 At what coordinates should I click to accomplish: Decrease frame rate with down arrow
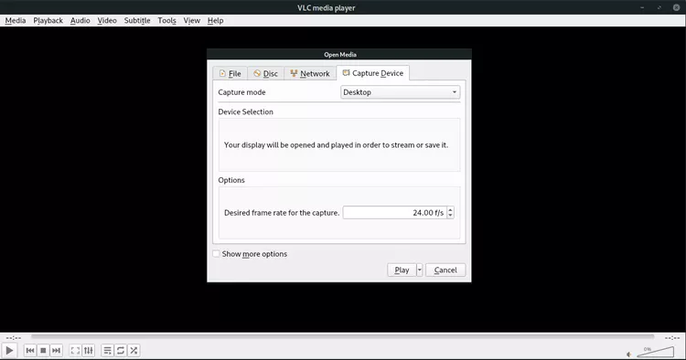pos(451,216)
